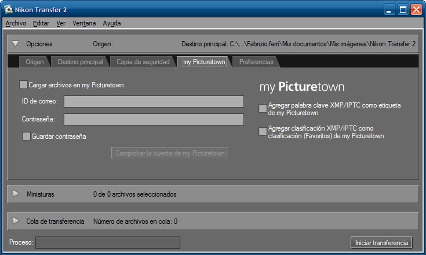
Task: Open the Preferencias tab
Action: click(x=256, y=62)
